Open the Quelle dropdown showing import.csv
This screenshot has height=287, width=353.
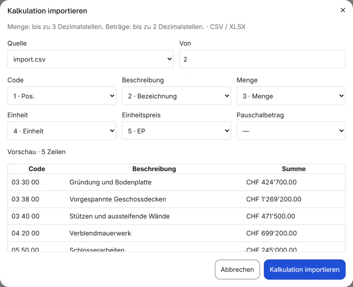pos(90,59)
